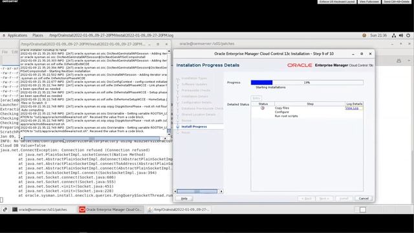Click the Oracle installer window title bar
This screenshot has height=233, width=414.
tap(274, 54)
